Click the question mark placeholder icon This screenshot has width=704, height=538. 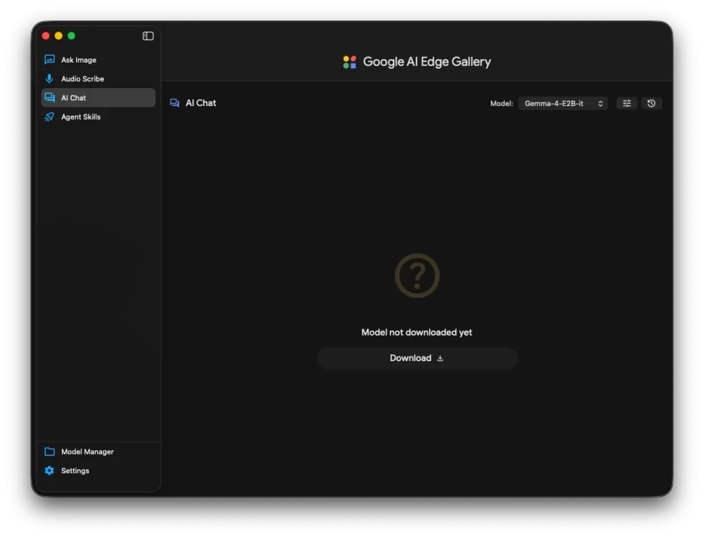coord(417,275)
